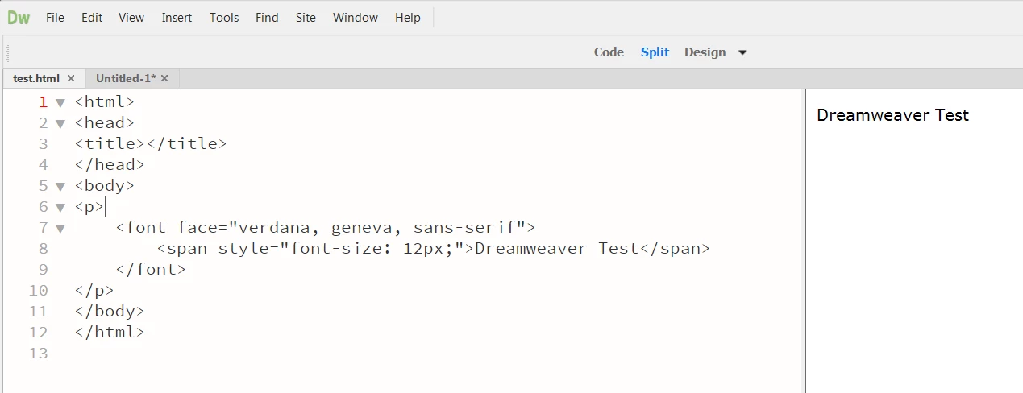Screen dimensions: 1023x393
Task: Open the Find menu
Action: point(267,18)
